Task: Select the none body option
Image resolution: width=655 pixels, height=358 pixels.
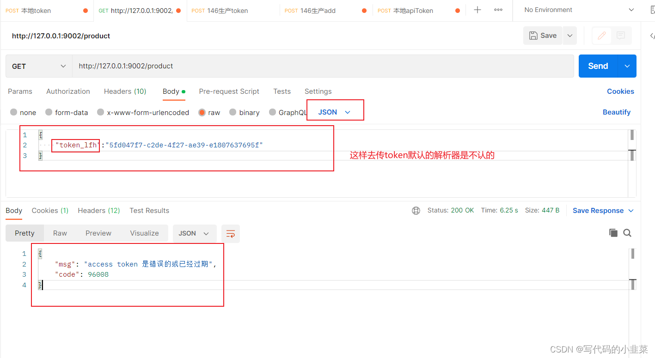Action: 23,112
